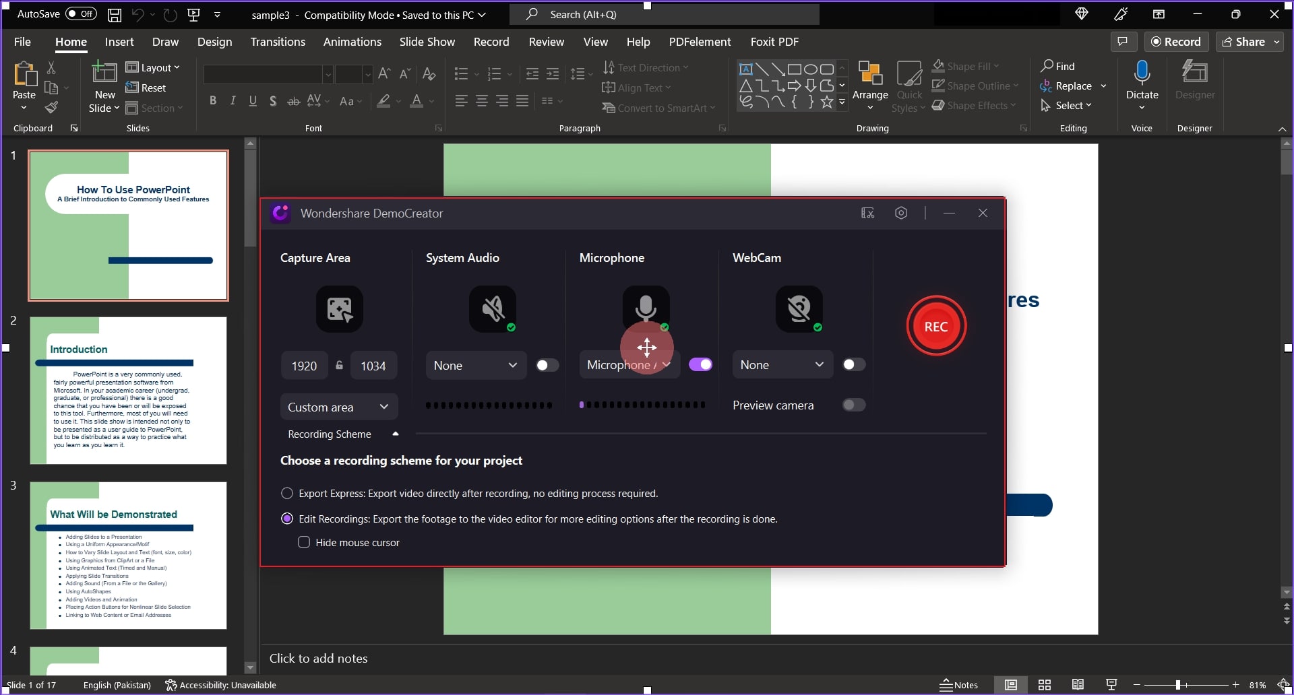
Task: Collapse the Recording Scheme section
Action: [396, 434]
